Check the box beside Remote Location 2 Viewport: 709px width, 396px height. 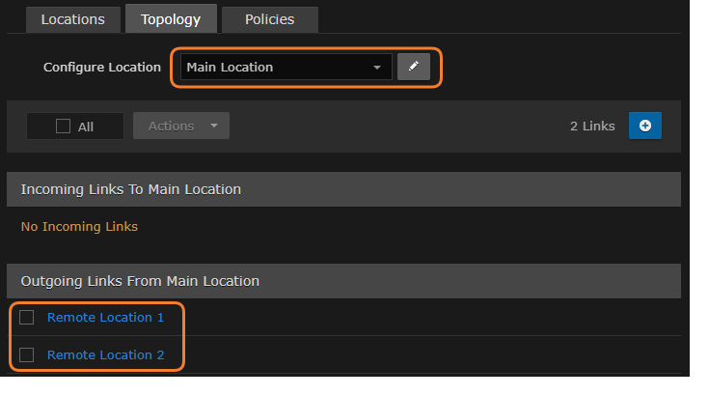[x=27, y=354]
